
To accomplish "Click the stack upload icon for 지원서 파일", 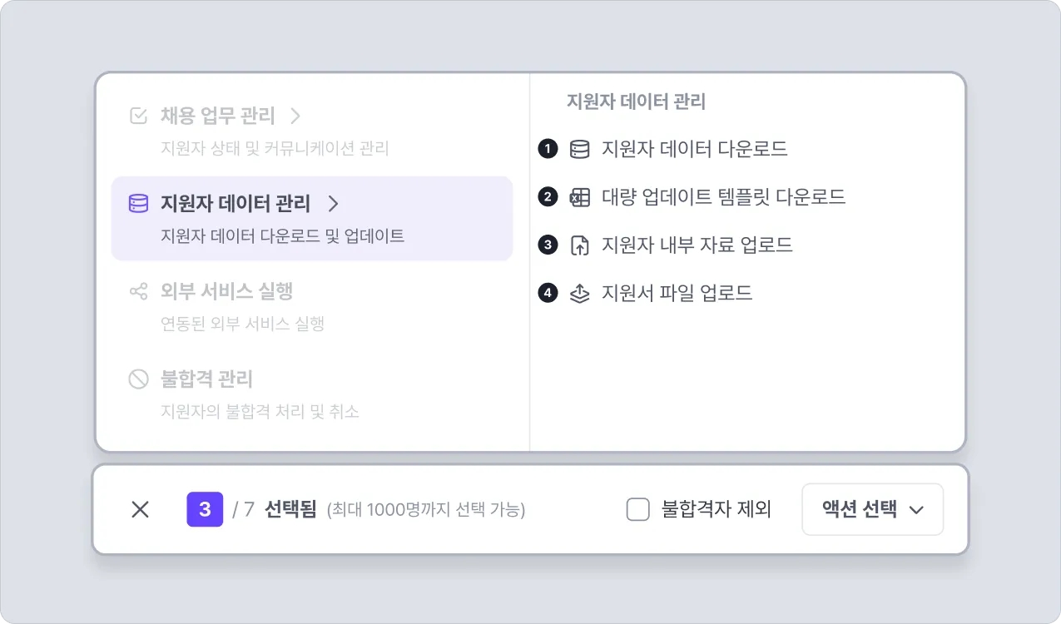I will [579, 293].
